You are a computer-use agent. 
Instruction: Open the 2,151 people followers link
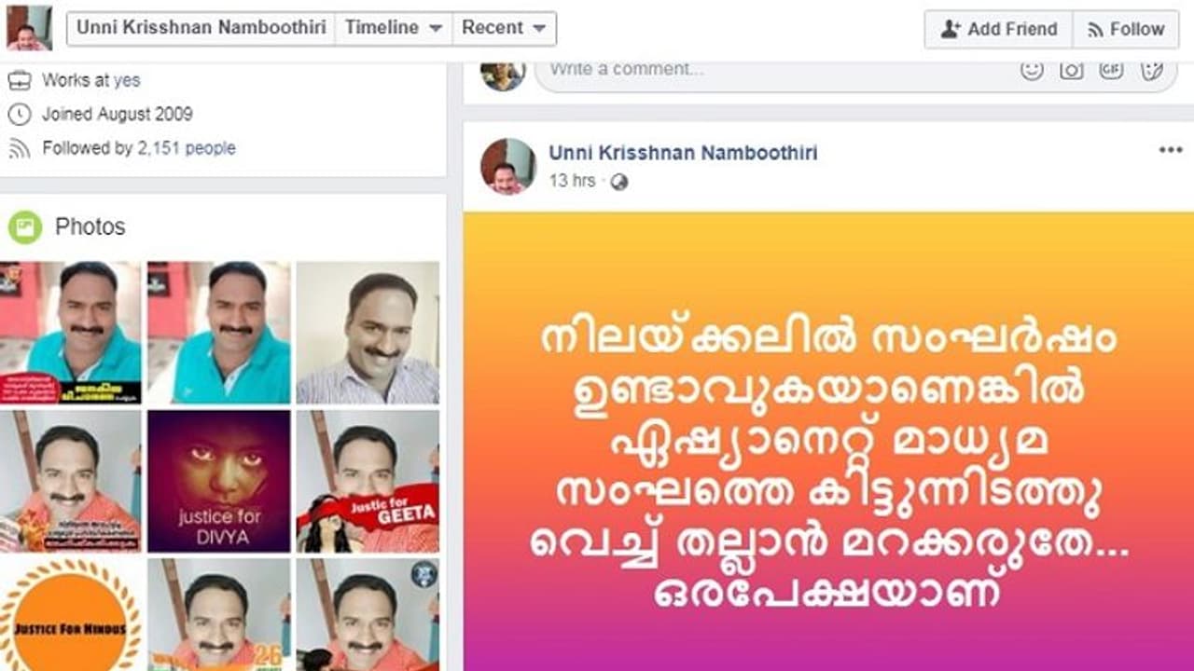[x=187, y=148]
